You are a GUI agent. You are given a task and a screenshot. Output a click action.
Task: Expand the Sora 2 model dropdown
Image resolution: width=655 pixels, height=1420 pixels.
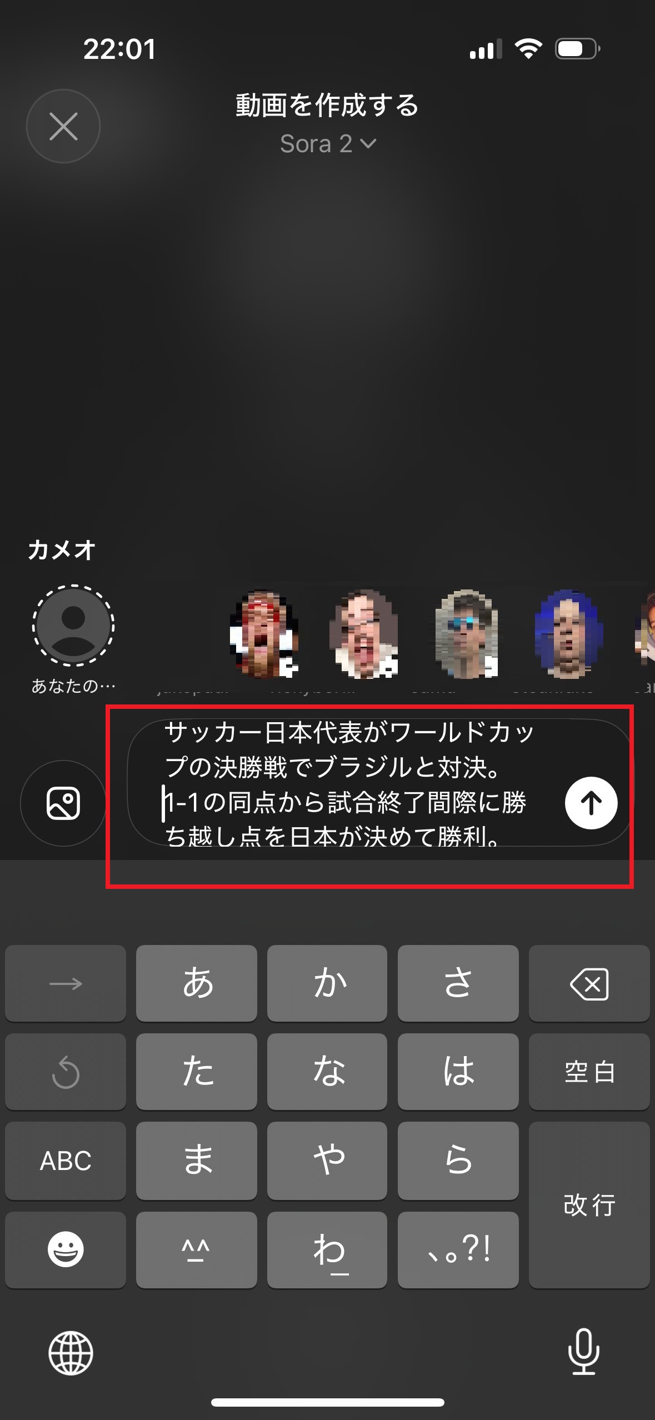(x=328, y=144)
